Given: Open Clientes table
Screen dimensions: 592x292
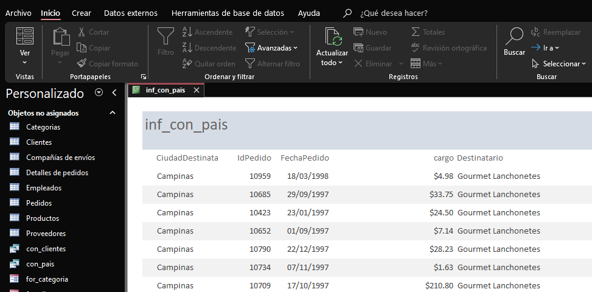Looking at the screenshot, I should click(39, 142).
